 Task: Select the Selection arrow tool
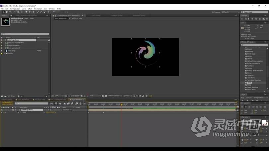(x=3, y=12)
